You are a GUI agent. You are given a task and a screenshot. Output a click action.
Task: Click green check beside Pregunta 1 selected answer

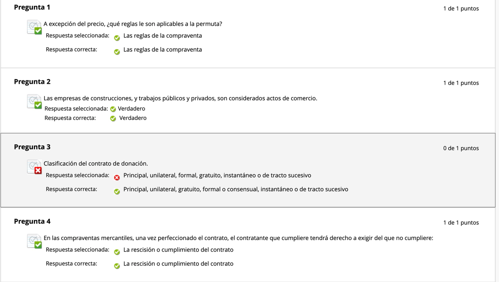point(117,38)
